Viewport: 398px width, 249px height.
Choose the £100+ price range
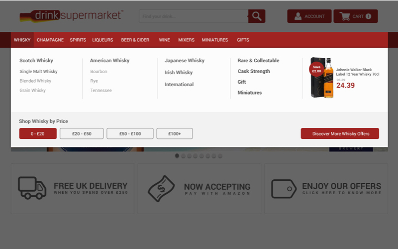coord(175,133)
